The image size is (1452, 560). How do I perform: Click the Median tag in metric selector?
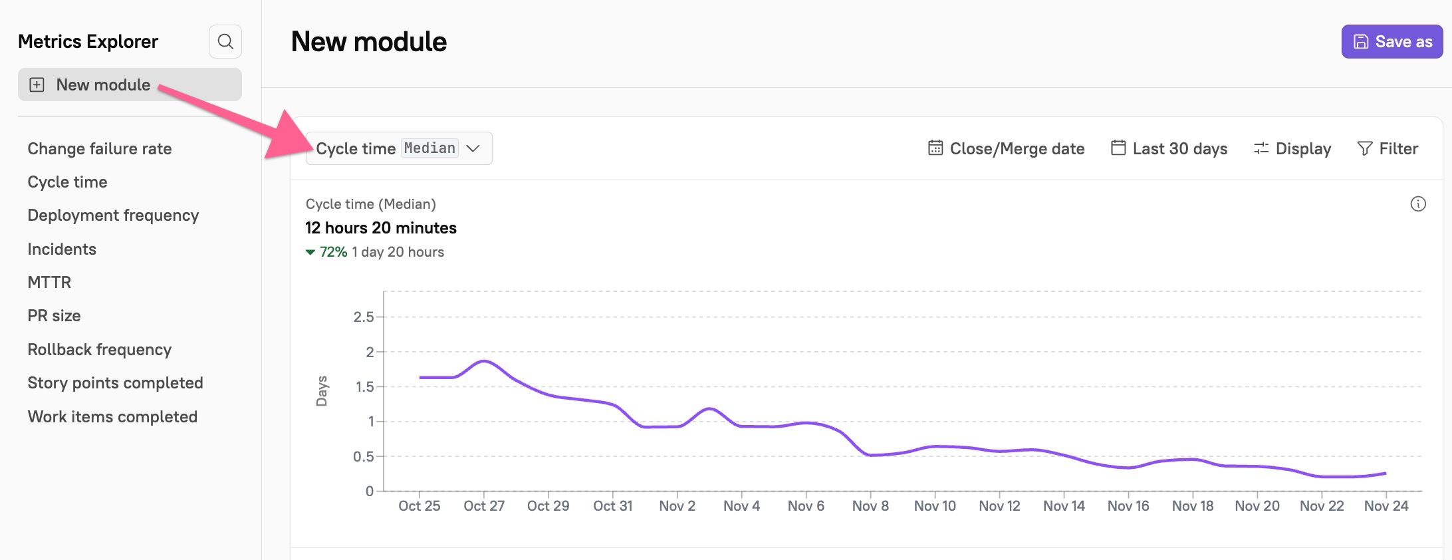pos(429,148)
